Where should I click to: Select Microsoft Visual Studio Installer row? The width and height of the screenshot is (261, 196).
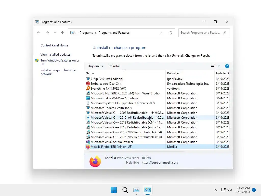157,142
